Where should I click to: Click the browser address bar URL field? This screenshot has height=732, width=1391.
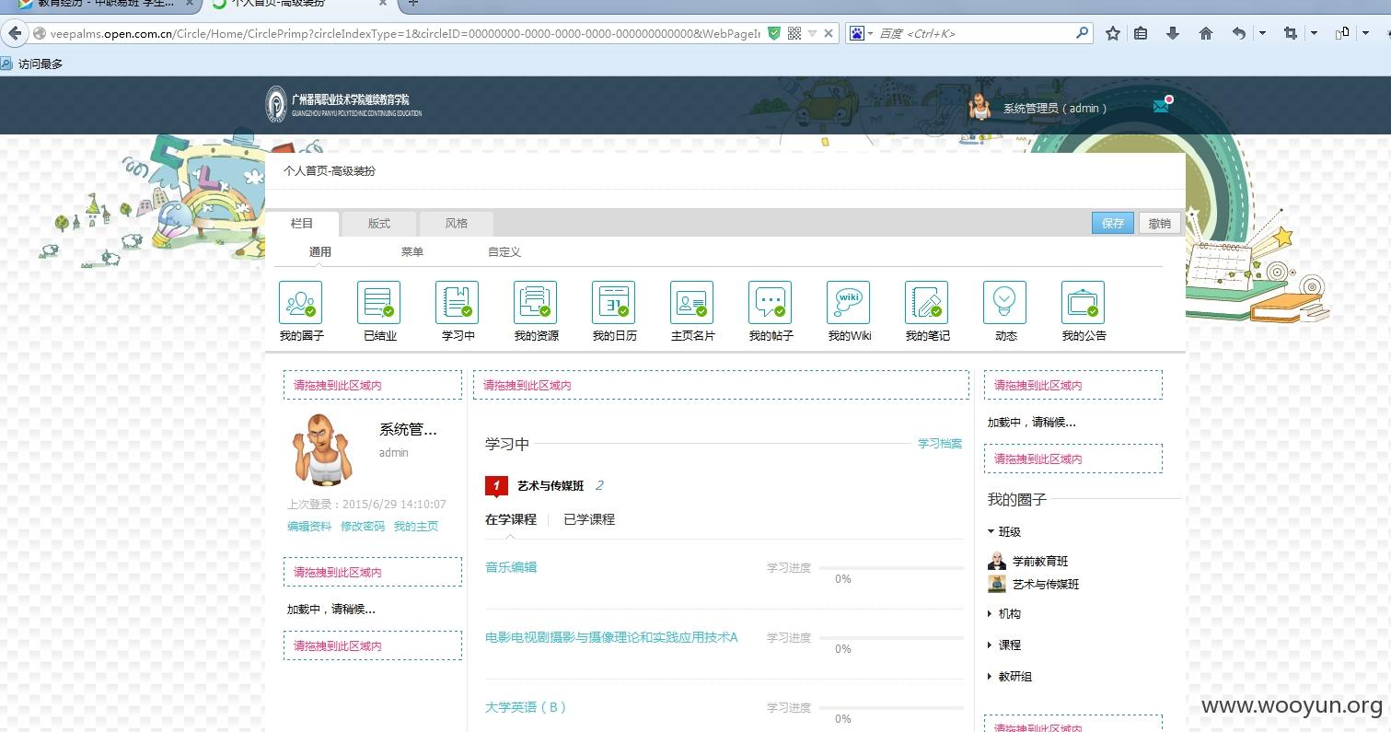pos(405,33)
